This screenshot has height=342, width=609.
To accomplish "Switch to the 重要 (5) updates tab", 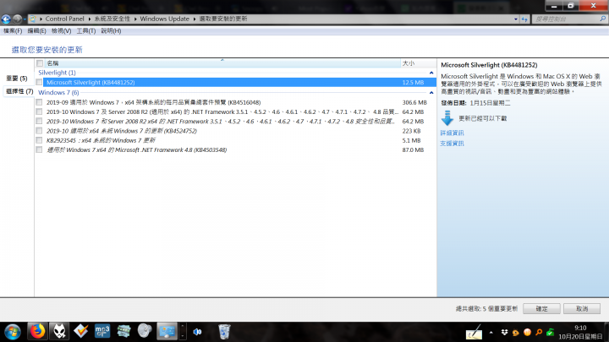I will tap(17, 79).
